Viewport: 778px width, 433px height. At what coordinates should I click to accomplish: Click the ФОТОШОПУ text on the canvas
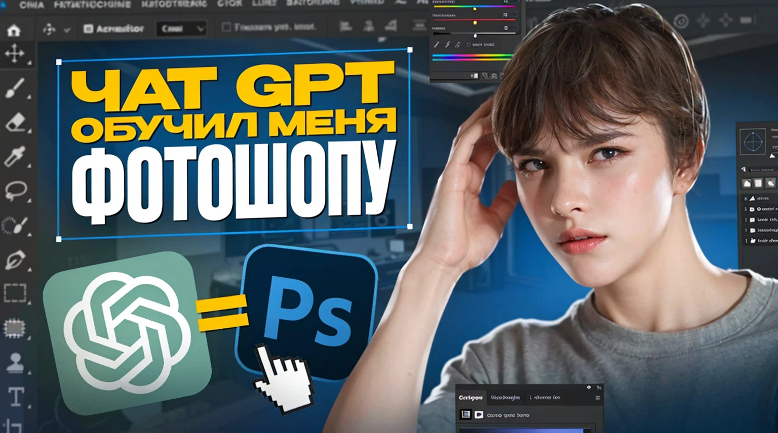(232, 181)
